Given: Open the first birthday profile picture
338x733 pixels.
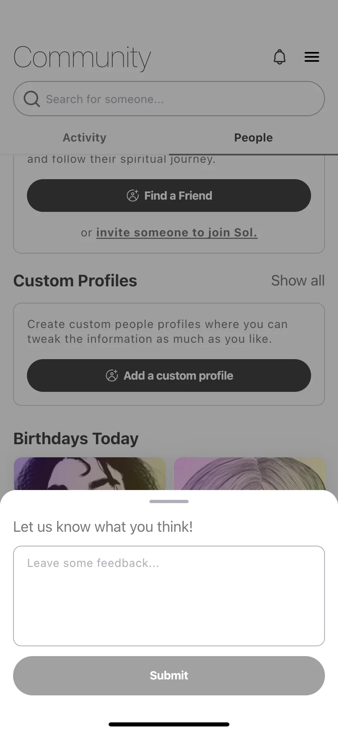Looking at the screenshot, I should (90, 474).
